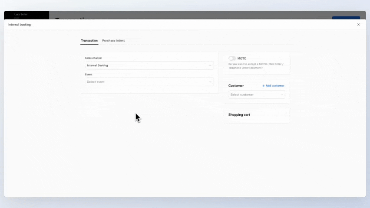
Task: Click the Event field chevron arrow
Action: coord(210,82)
